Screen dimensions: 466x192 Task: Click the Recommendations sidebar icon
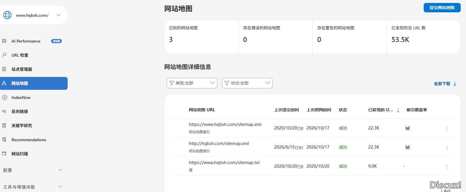coord(4,139)
